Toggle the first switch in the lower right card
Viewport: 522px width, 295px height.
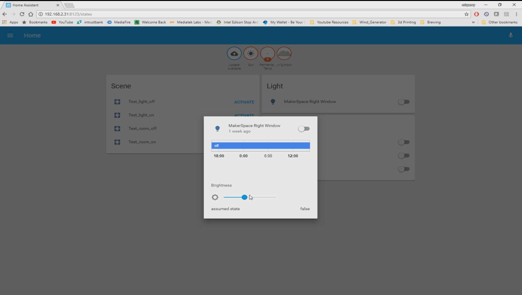point(404,142)
